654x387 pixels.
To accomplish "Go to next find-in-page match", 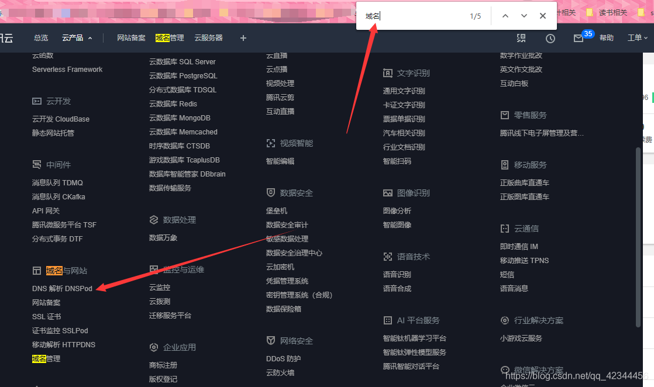I will [x=524, y=16].
